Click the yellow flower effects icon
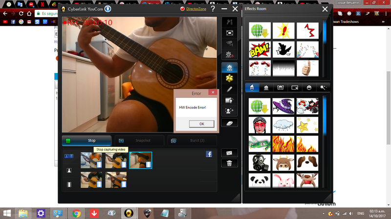Viewport: 391px width, 219px height. [x=230, y=78]
